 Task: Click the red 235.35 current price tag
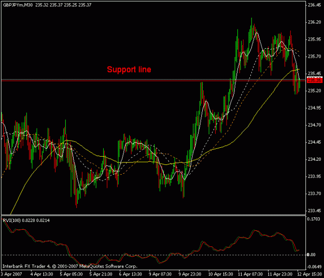[x=315, y=80]
